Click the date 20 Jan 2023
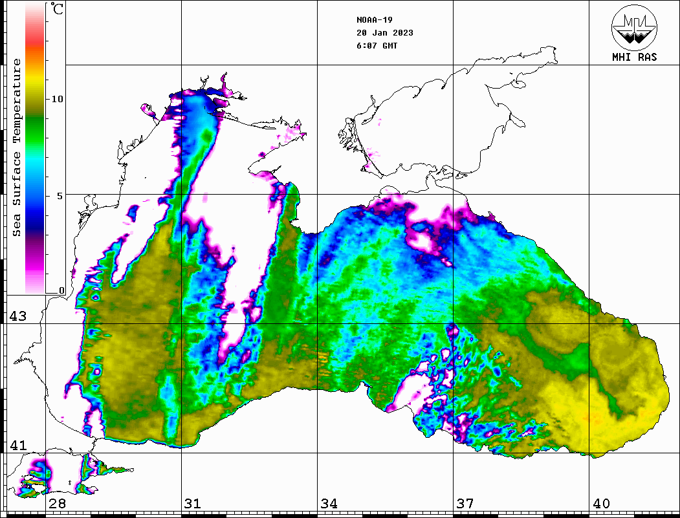The height and width of the screenshot is (518, 680). 385,33
